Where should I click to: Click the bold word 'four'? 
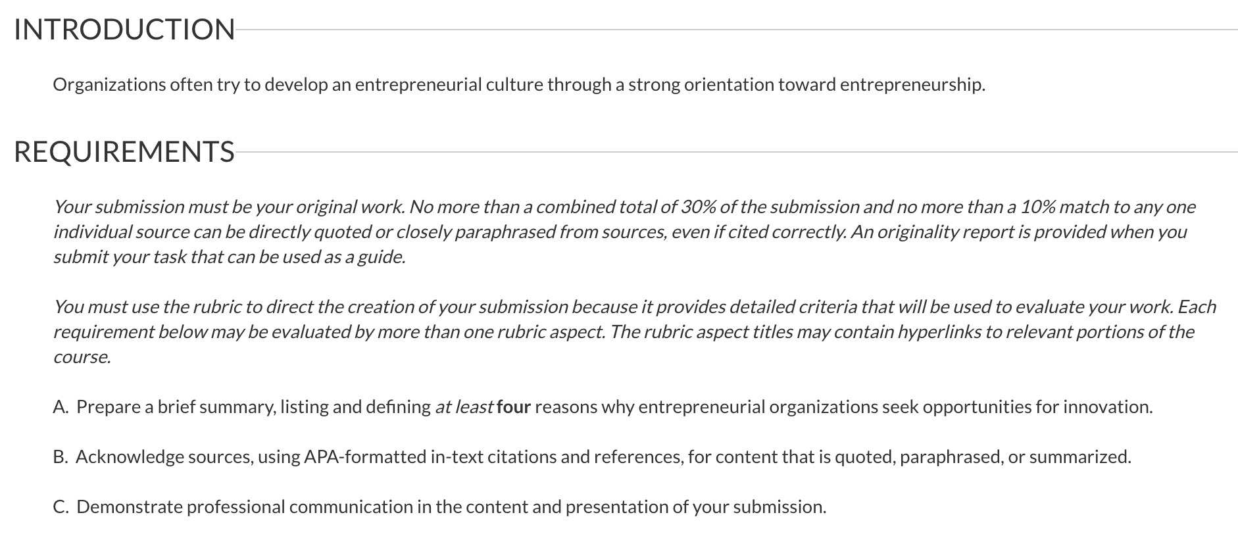pos(514,407)
